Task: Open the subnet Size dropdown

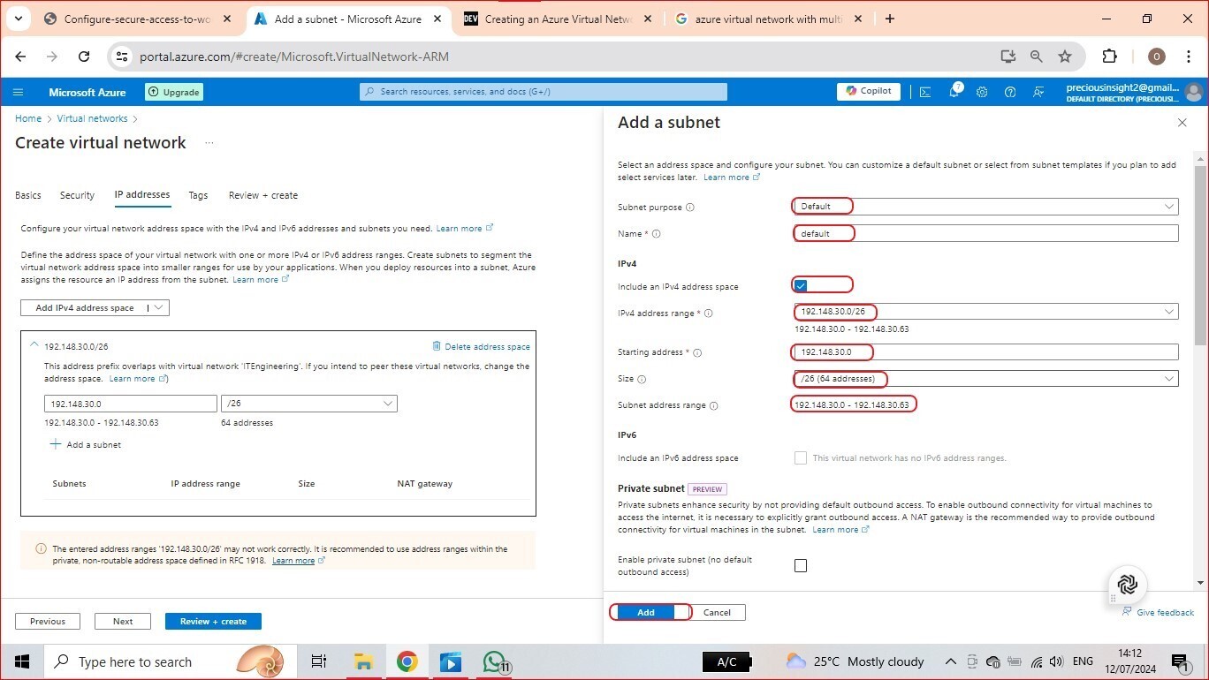Action: point(985,379)
